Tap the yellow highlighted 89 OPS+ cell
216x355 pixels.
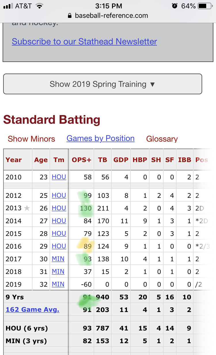pos(87,246)
